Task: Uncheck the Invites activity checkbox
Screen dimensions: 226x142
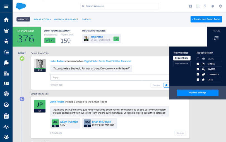Action: click(x=198, y=69)
